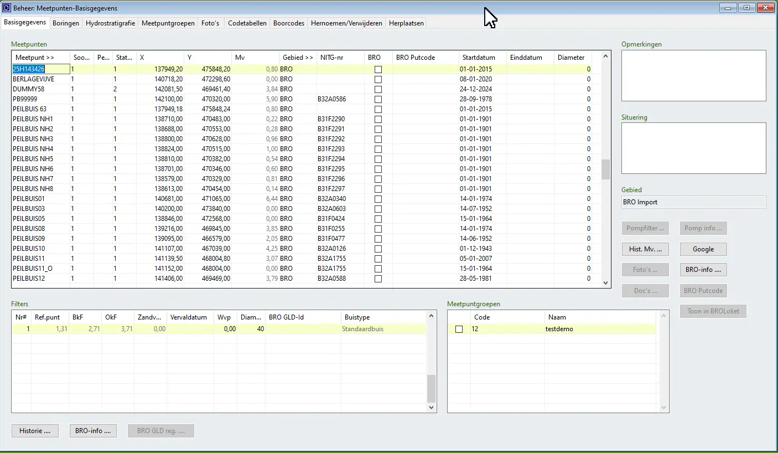Viewport: 778px width, 453px height.
Task: Toggle BRO checkbox for PEILBUIS 63
Action: 378,109
